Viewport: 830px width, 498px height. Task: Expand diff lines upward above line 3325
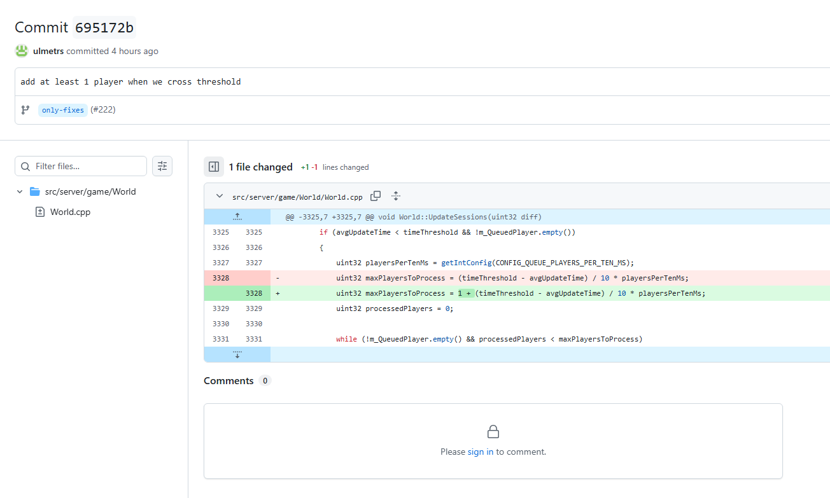click(x=237, y=217)
